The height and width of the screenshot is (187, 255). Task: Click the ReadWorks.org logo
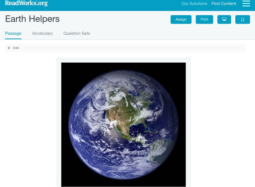click(x=26, y=3)
